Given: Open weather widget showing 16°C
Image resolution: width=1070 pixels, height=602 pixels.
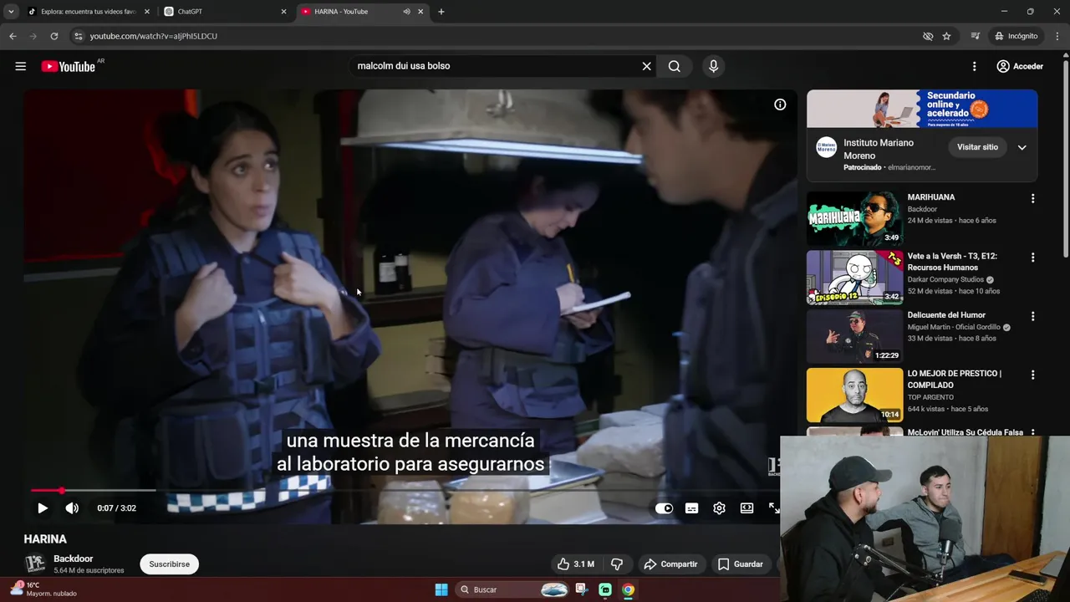Looking at the screenshot, I should (x=43, y=589).
